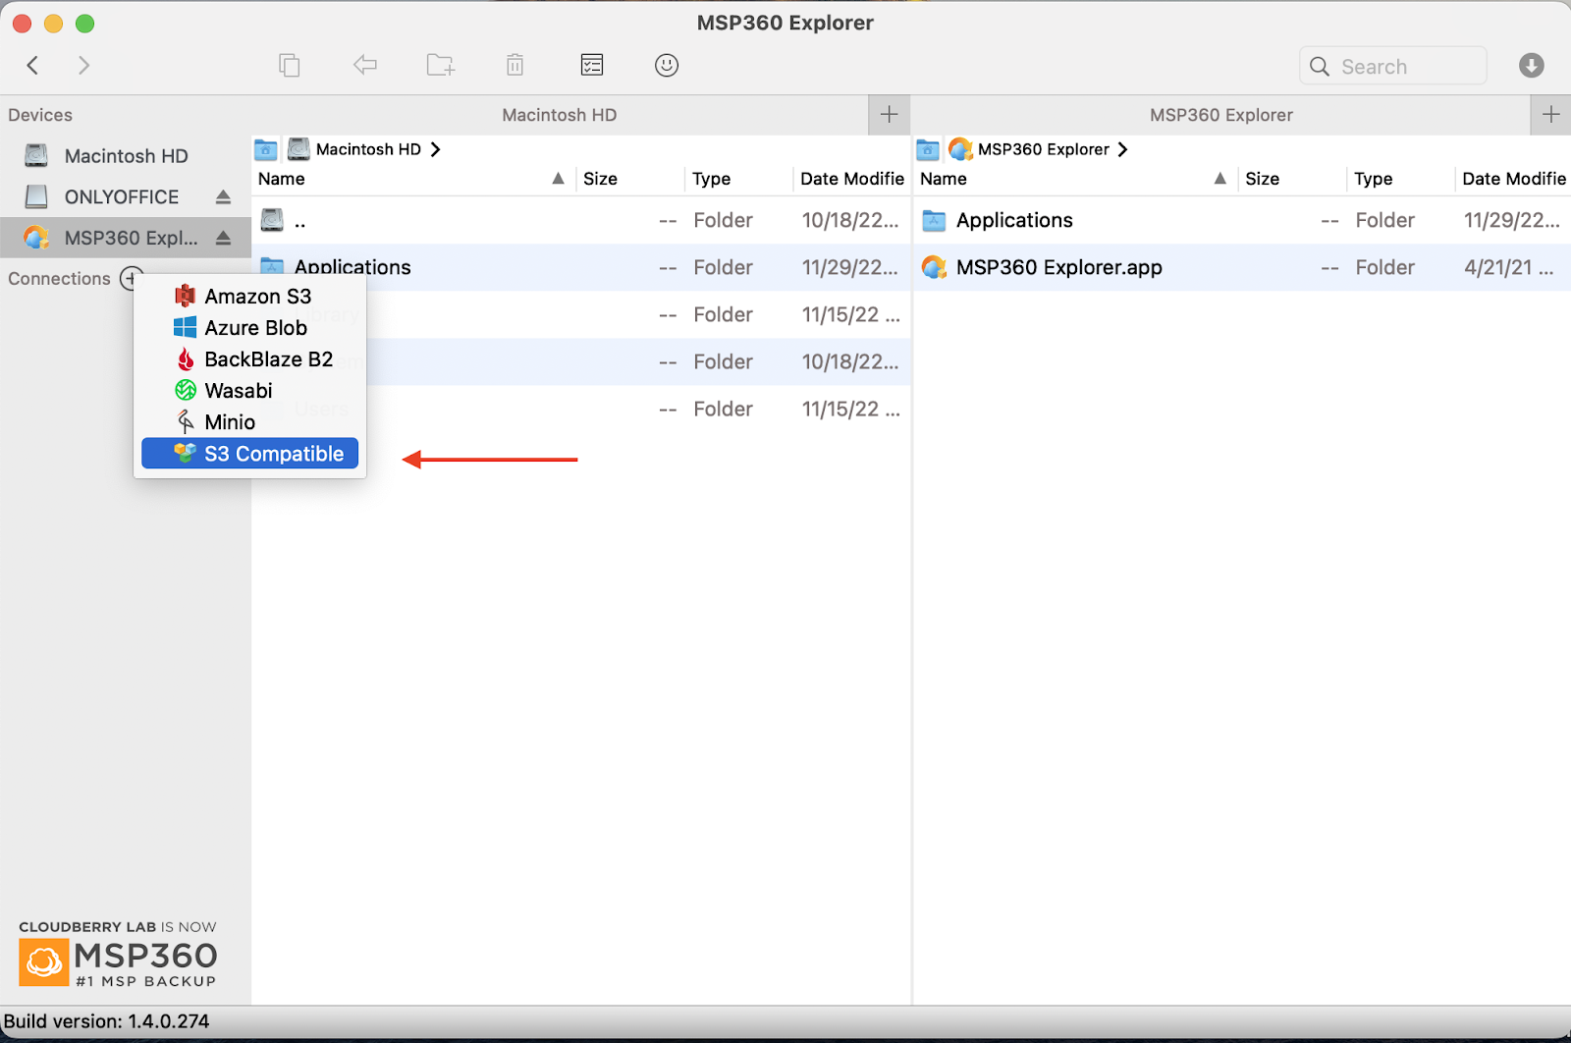1571x1043 pixels.
Task: Sort right pane by Size column
Action: [x=1292, y=179]
